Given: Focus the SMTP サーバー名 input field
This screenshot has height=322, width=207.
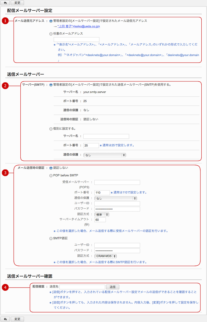Looking at the screenshot, I should (x=106, y=136).
